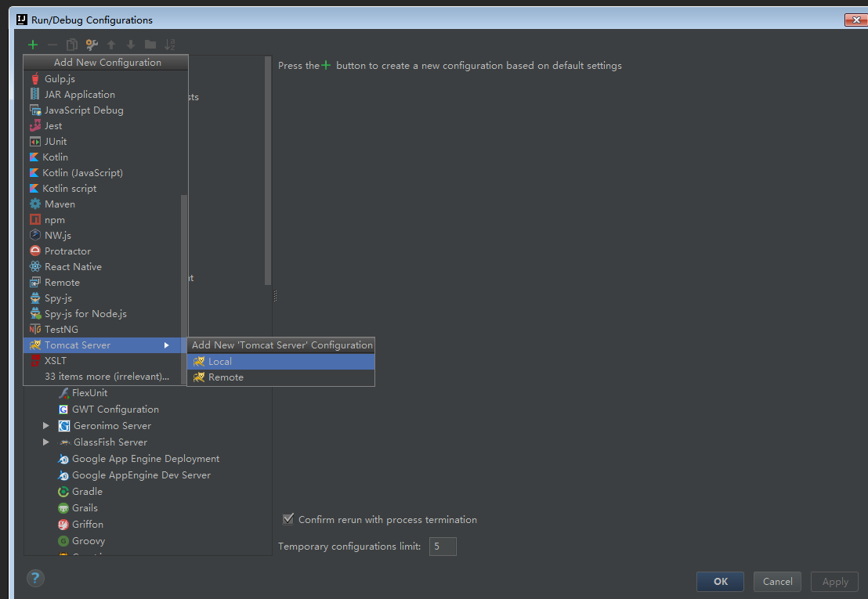The height and width of the screenshot is (599, 868).
Task: Click the Apply button
Action: pyautogui.click(x=834, y=581)
